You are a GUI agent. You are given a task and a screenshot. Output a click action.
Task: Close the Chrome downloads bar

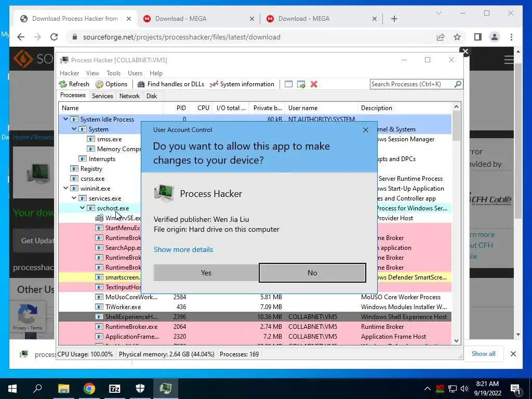pos(513,354)
